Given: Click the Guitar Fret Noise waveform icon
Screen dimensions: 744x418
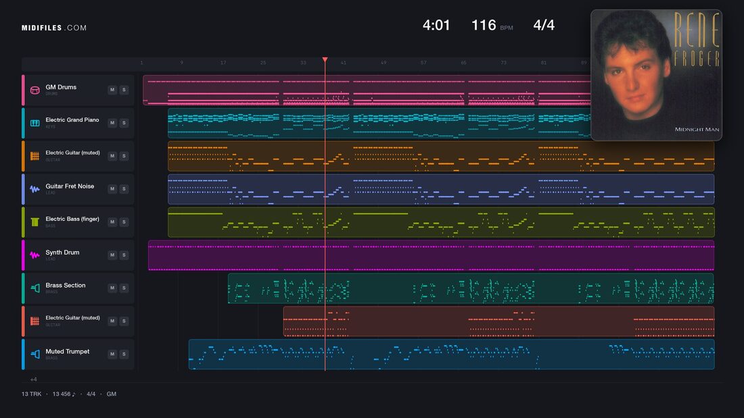Looking at the screenshot, I should pos(34,189).
